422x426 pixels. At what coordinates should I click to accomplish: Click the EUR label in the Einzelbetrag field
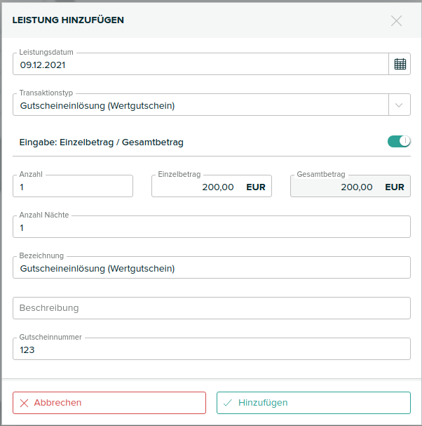(x=256, y=187)
